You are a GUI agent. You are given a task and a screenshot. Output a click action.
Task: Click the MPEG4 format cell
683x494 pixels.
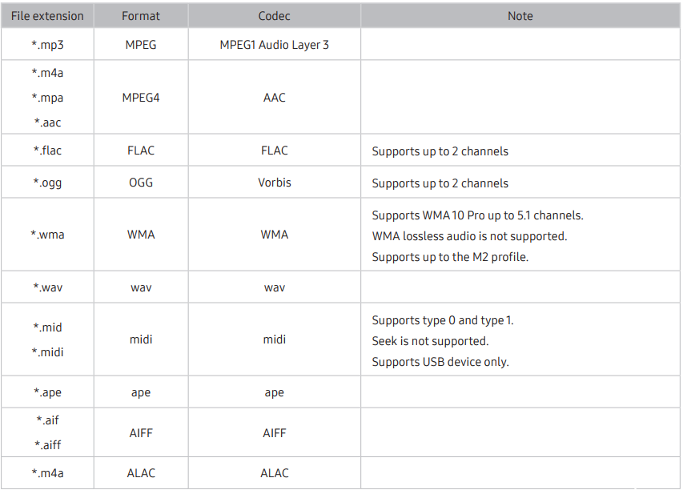[141, 98]
